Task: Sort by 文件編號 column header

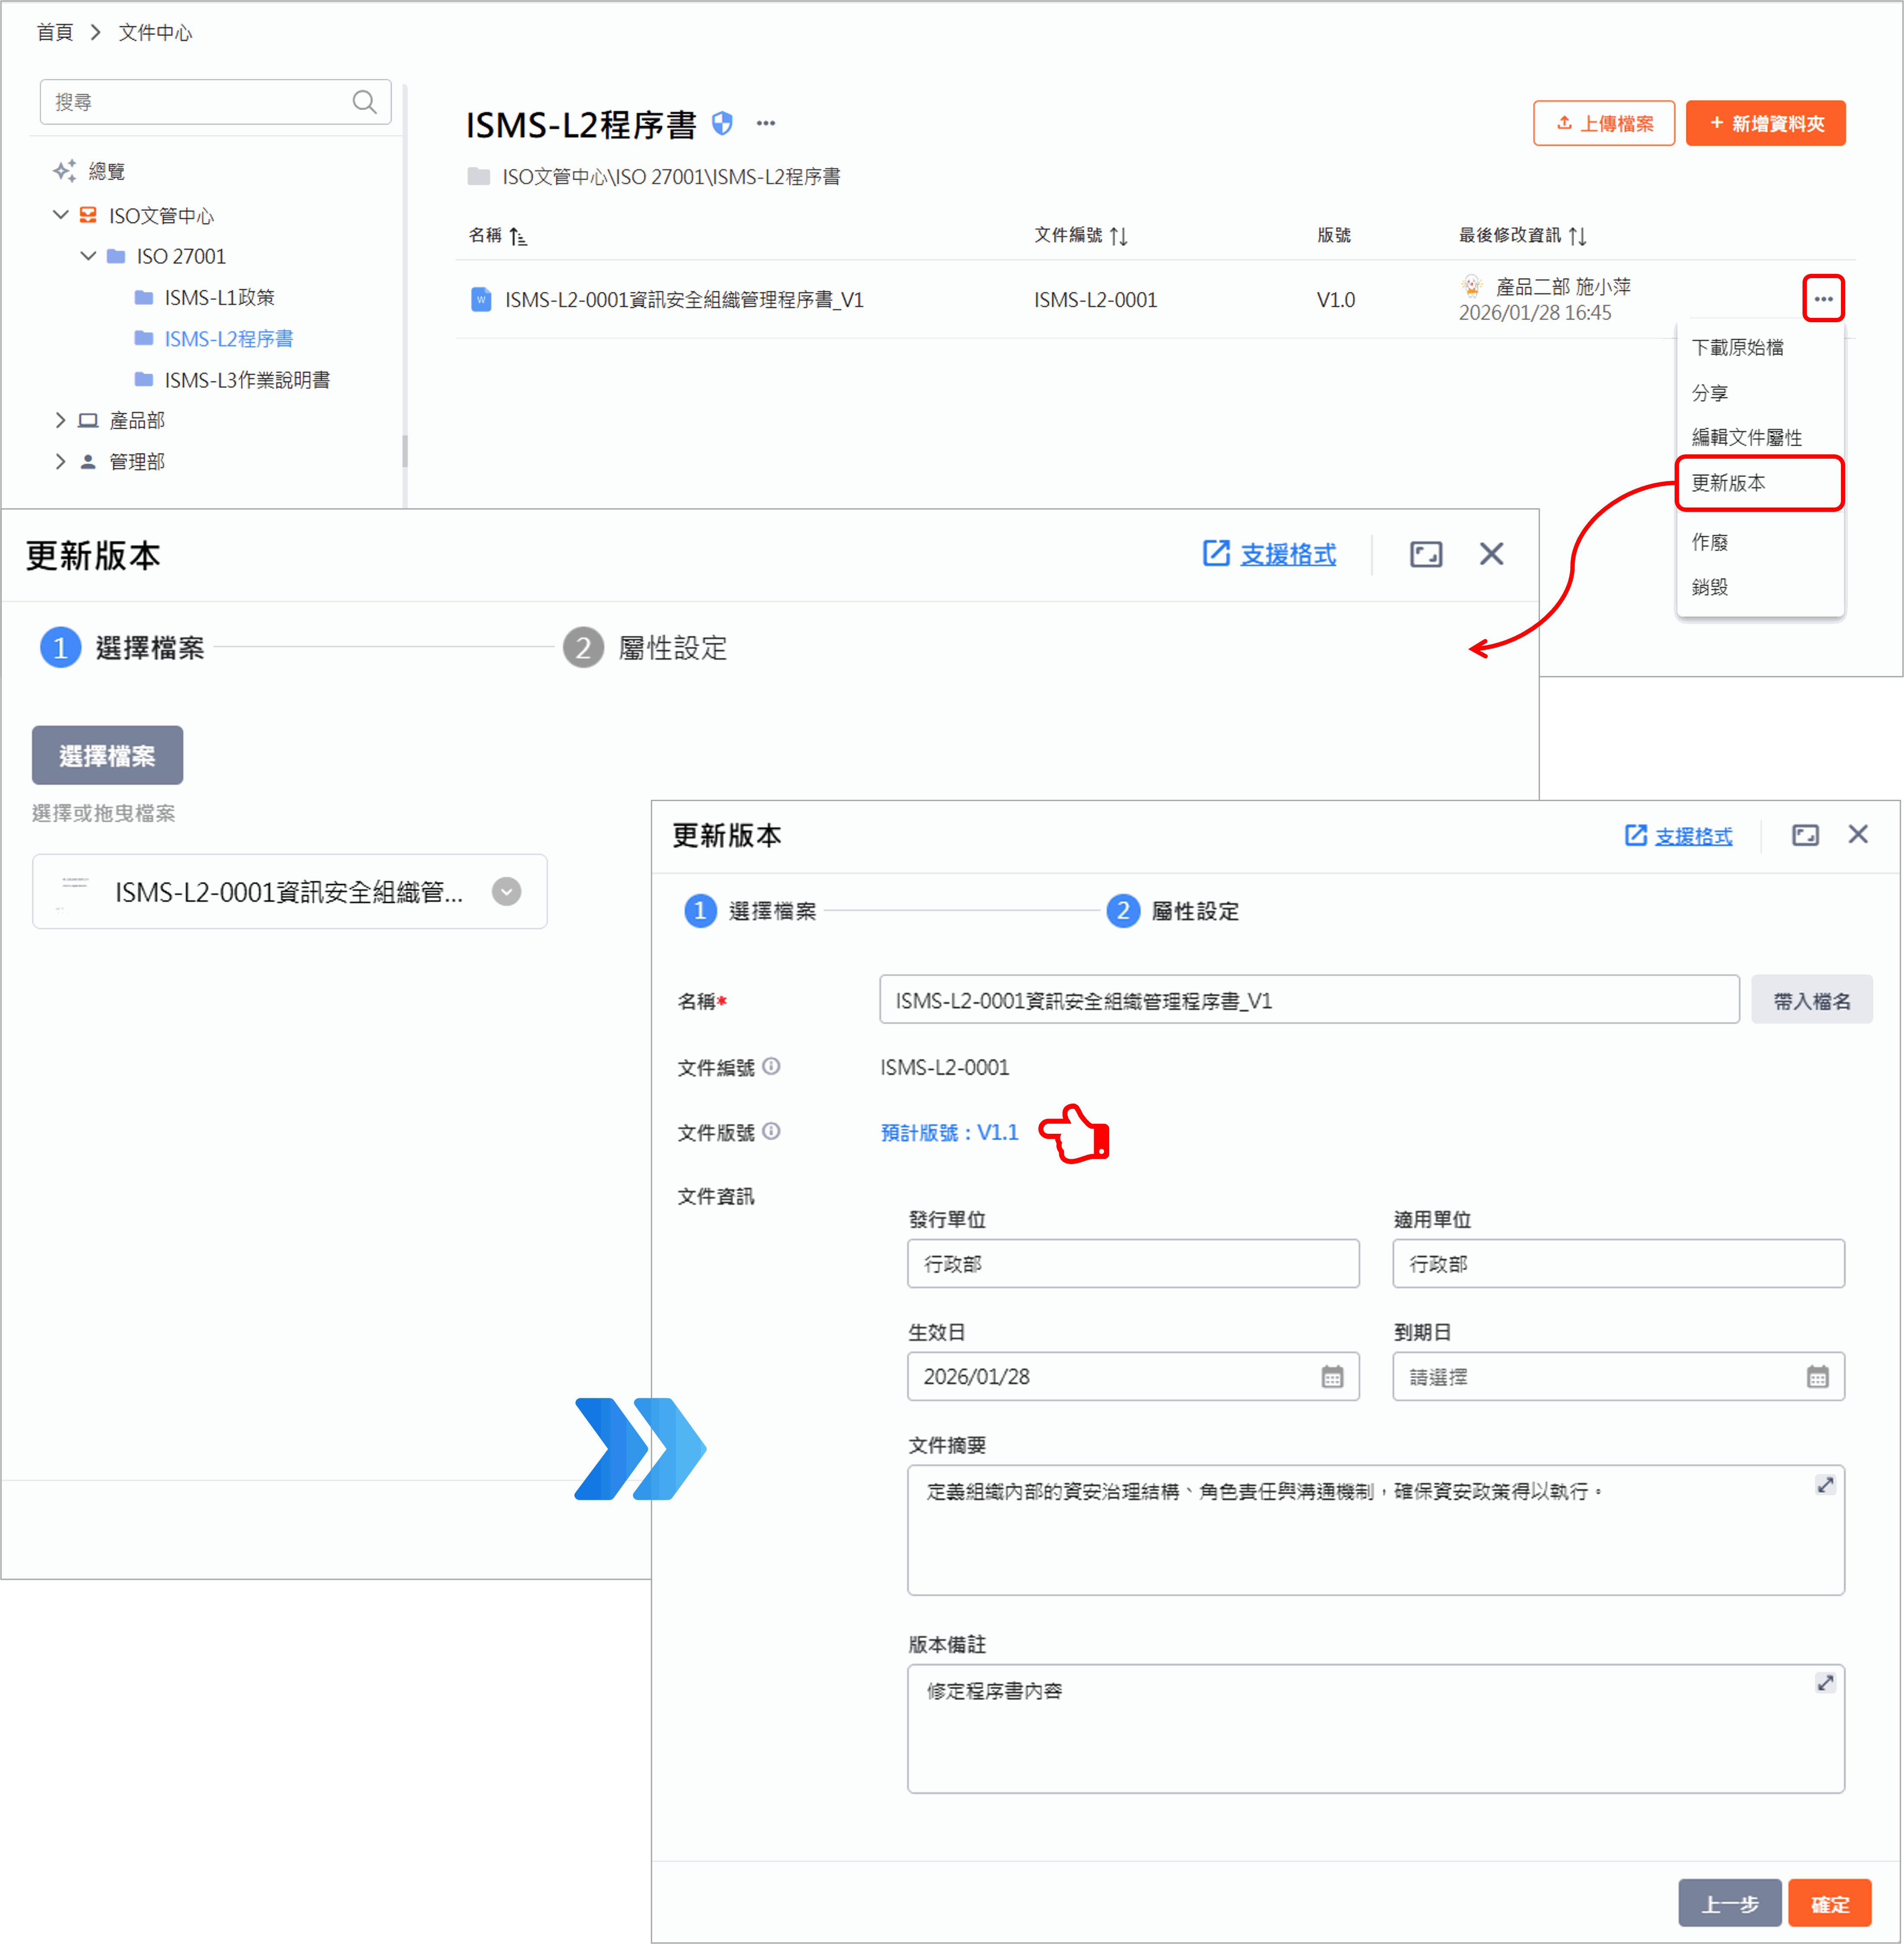Action: [1080, 235]
